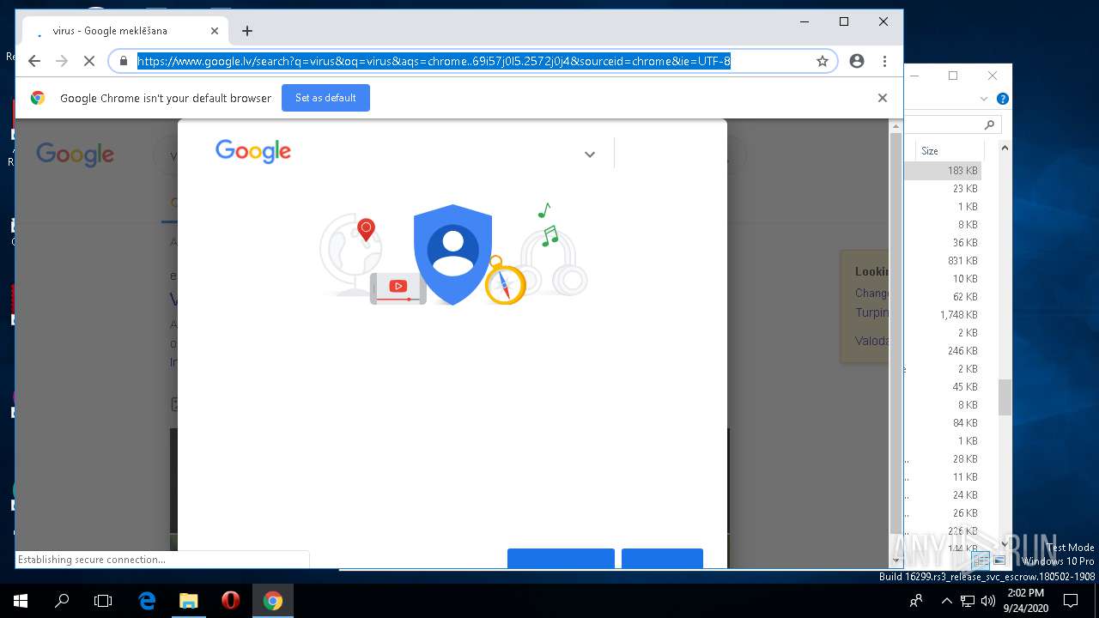Viewport: 1099px width, 618px height.
Task: Open a new tab with plus button
Action: point(247,31)
